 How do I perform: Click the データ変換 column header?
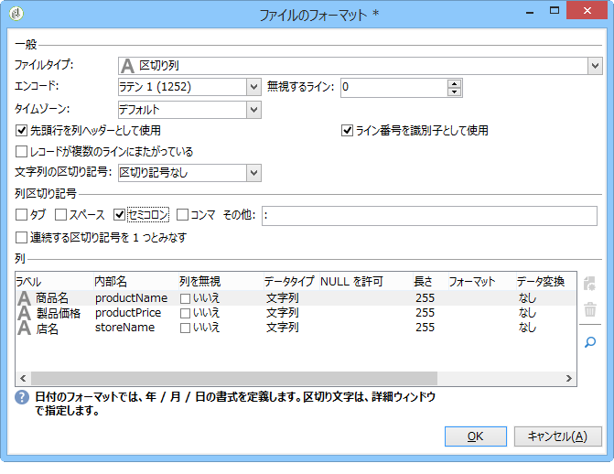tap(545, 281)
